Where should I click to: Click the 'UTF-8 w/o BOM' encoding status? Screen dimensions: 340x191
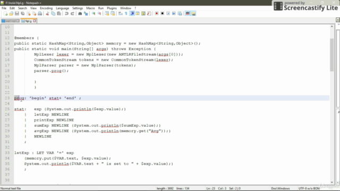point(309,188)
